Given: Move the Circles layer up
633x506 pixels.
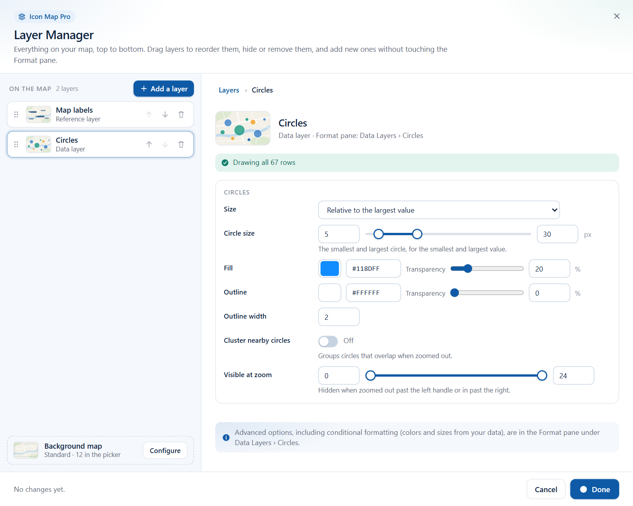Looking at the screenshot, I should coord(149,145).
